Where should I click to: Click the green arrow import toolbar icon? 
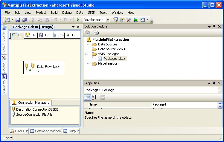(136, 20)
